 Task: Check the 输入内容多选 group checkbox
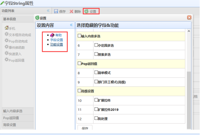click(79, 36)
